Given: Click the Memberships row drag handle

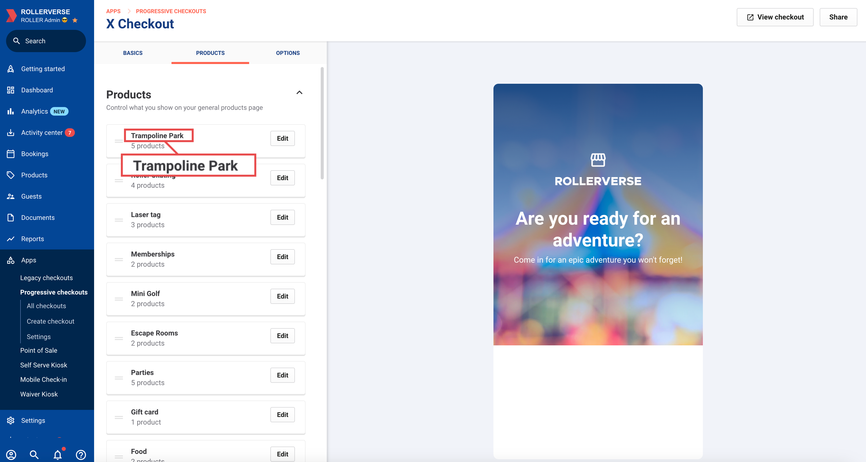Looking at the screenshot, I should pos(119,259).
